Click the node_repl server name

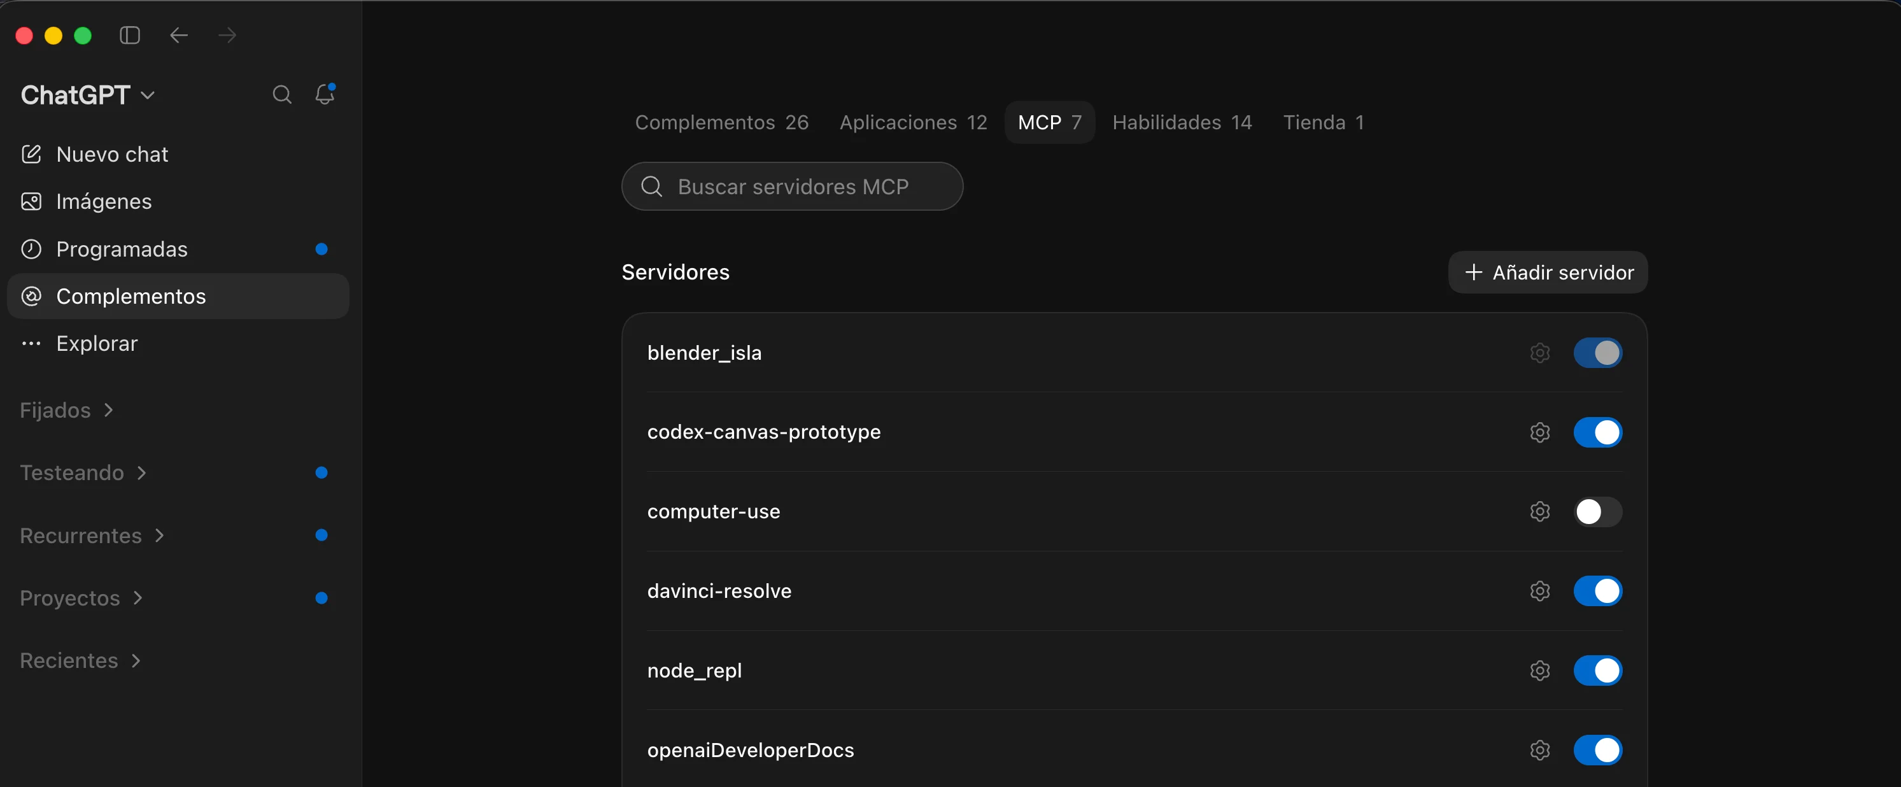coord(694,670)
